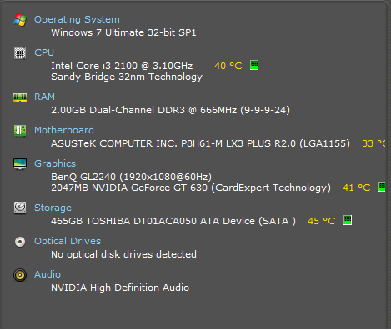
Task: Click the Graphics monitor icon
Action: [x=20, y=164]
